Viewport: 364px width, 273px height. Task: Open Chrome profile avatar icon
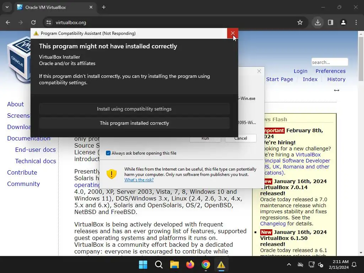click(x=343, y=22)
